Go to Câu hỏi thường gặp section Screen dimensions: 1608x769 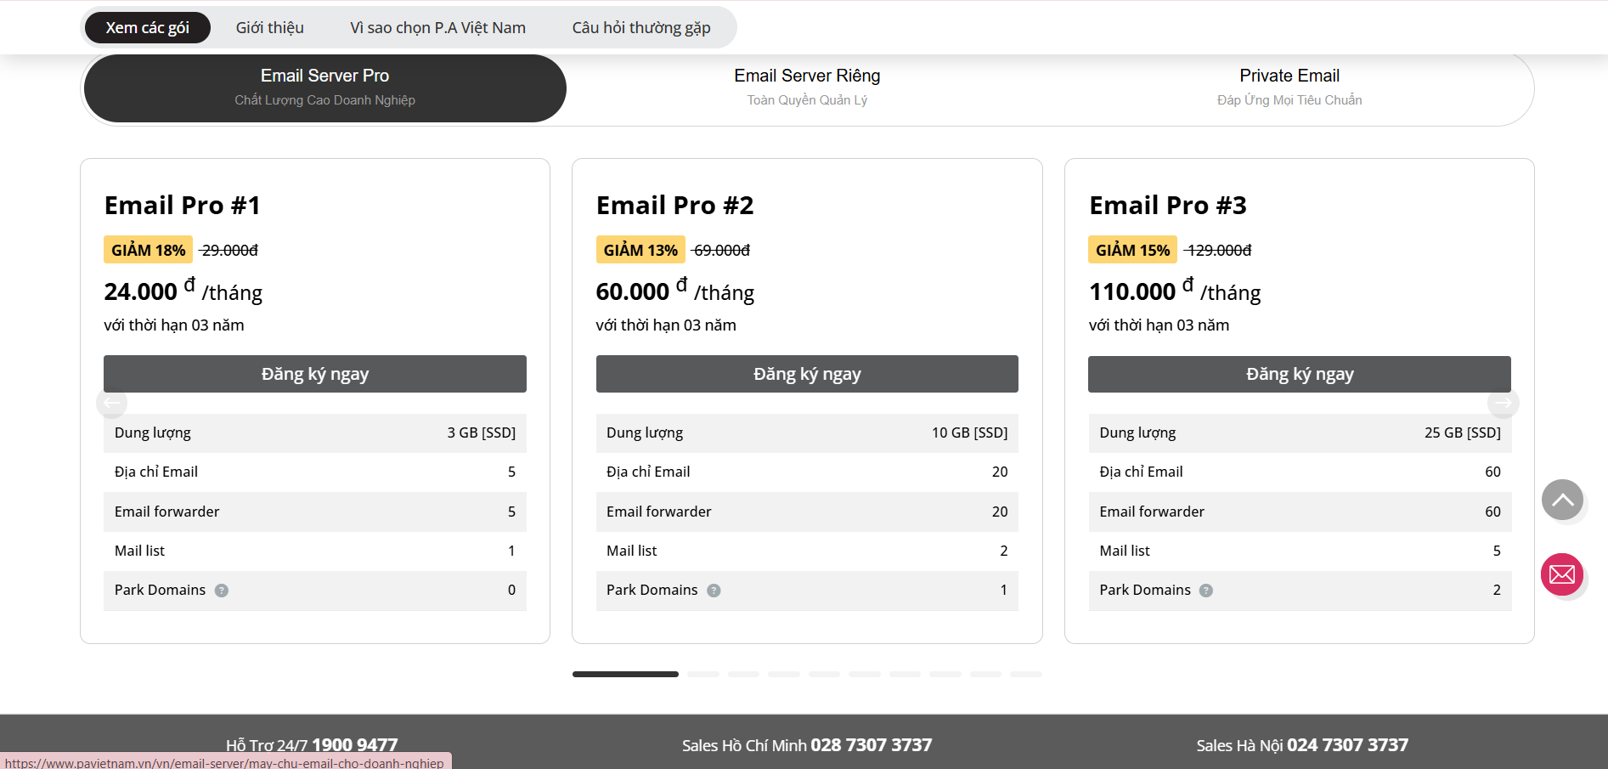640,28
